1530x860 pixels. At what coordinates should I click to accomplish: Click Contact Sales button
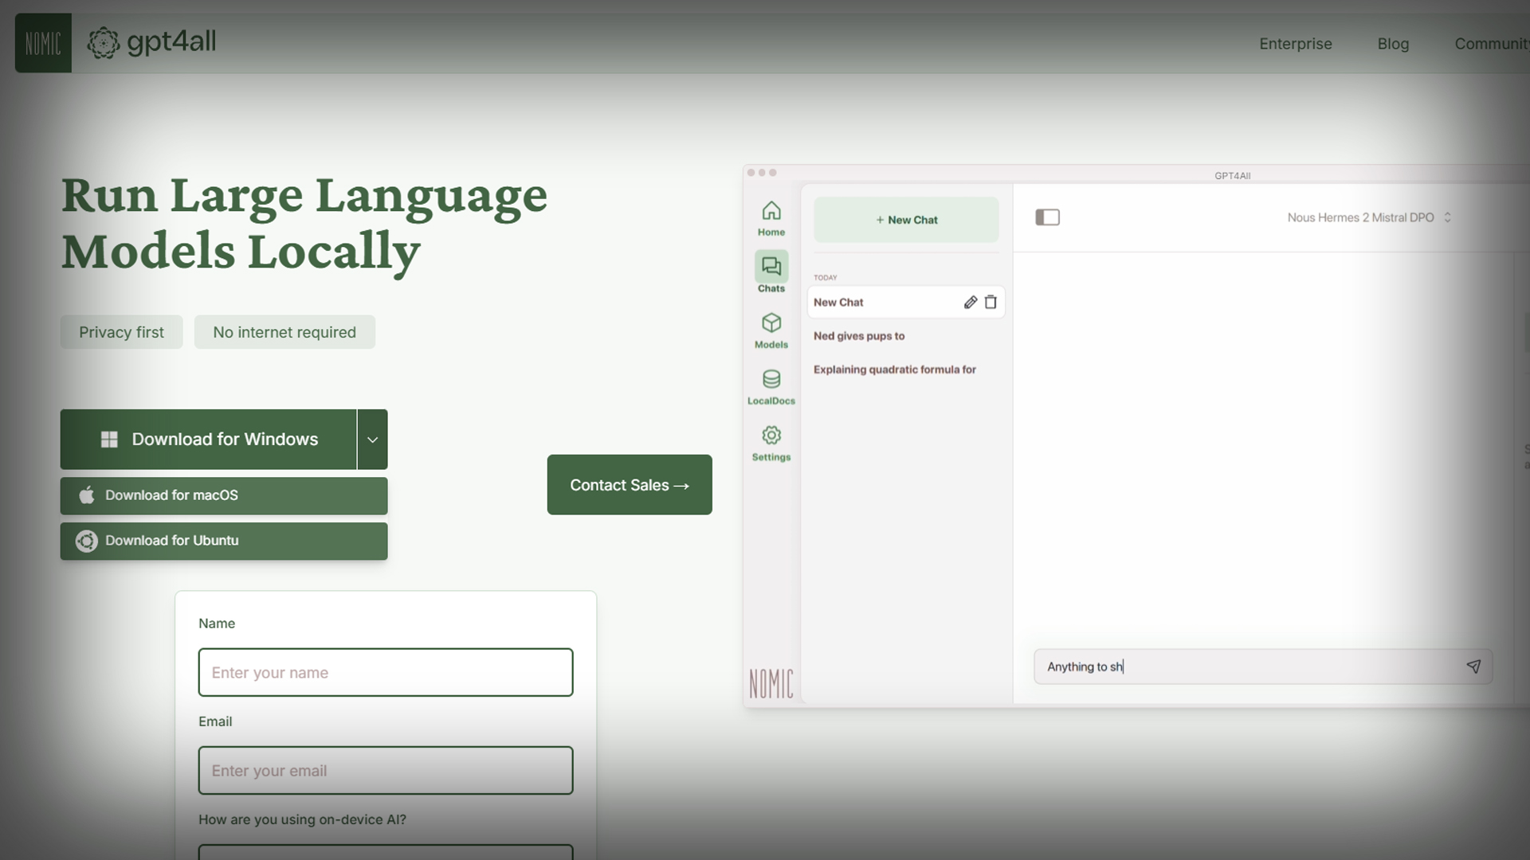click(630, 484)
